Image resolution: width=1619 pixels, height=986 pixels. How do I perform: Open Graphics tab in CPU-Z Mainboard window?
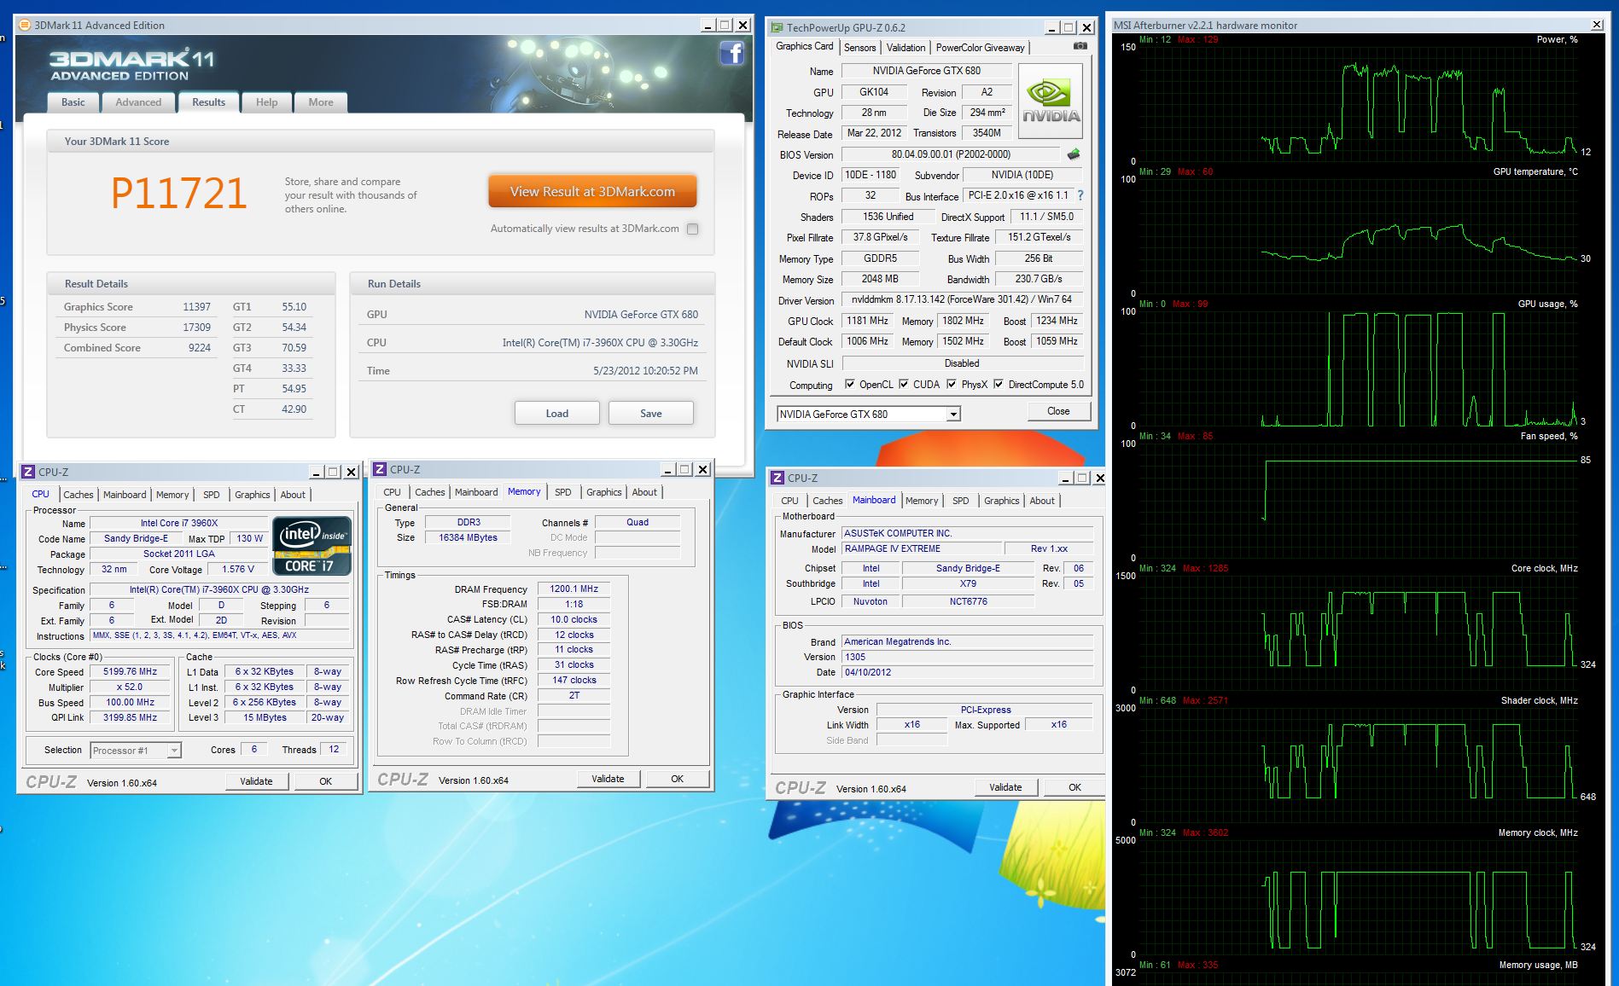1001,501
